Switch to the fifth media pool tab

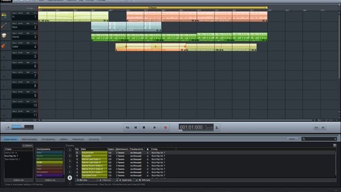(78, 139)
